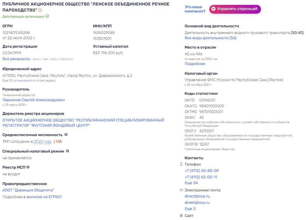Click Подробнее under Место в отрасли
Screen dimensions: 306x220
[195, 64]
